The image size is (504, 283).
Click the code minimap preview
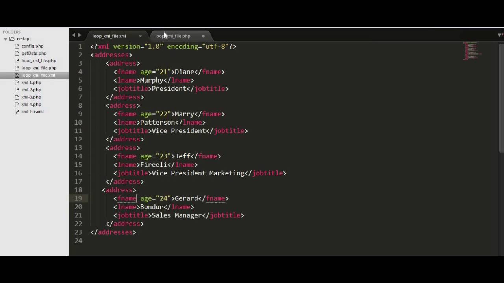click(x=472, y=51)
